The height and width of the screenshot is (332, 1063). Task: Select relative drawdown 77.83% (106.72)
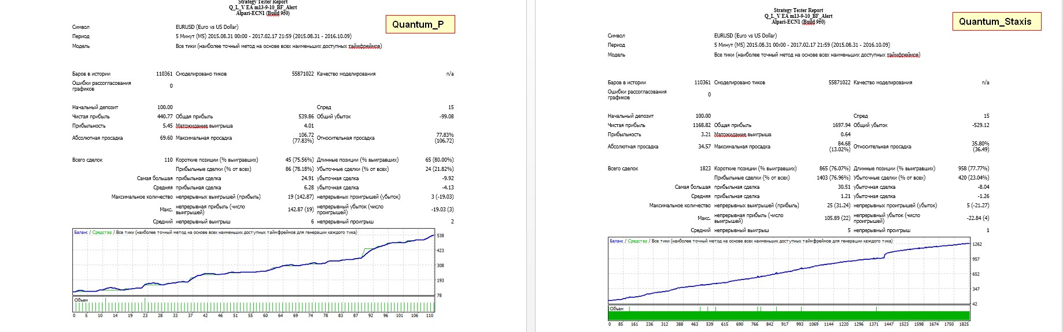444,138
